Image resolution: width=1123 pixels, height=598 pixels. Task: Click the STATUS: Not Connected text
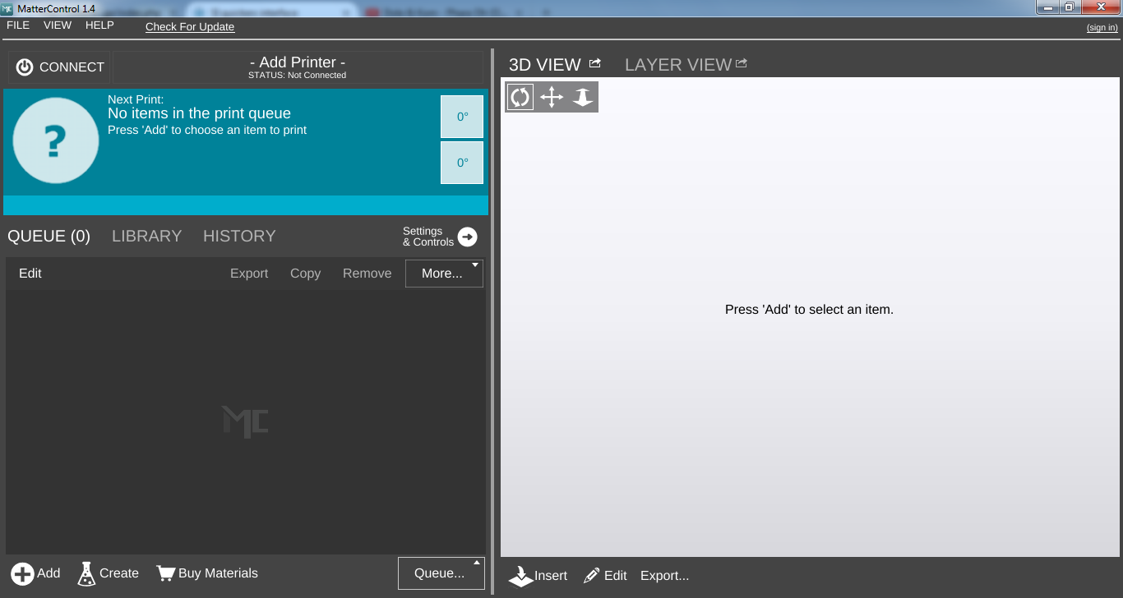coord(298,76)
